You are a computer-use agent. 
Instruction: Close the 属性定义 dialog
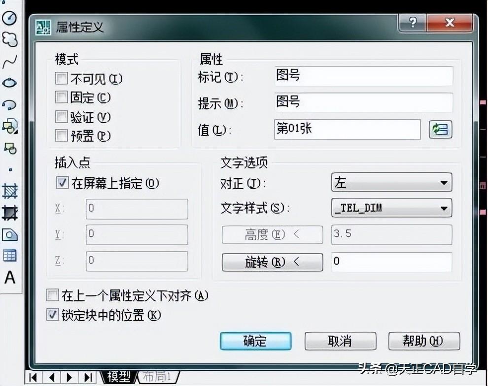450,22
